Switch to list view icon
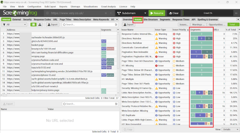The image size is (240, 133). [34, 25]
